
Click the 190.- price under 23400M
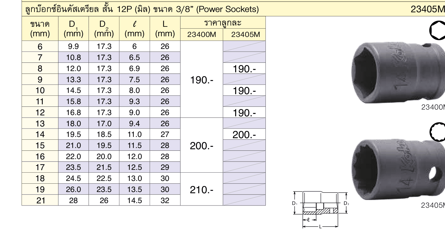tap(202, 80)
